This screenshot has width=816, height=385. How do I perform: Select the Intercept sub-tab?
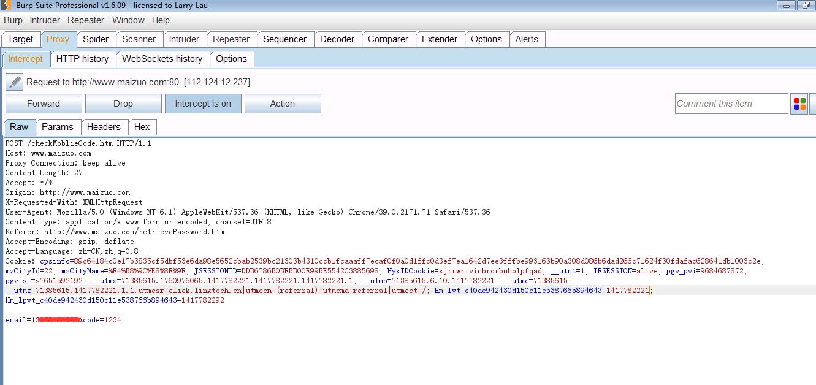pyautogui.click(x=25, y=59)
